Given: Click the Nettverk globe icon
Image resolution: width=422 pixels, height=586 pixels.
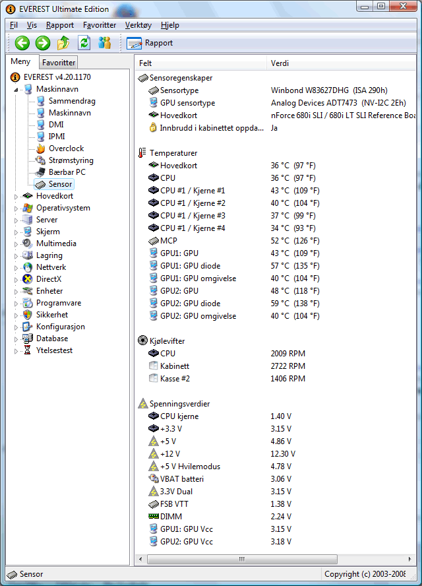Looking at the screenshot, I should tap(28, 267).
